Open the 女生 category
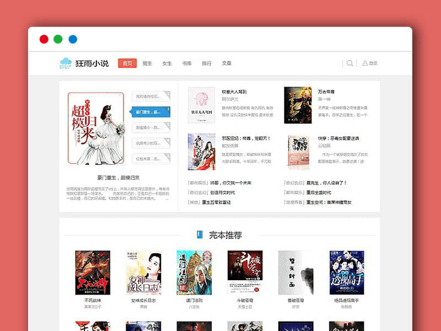The width and height of the screenshot is (441, 331). [166, 63]
